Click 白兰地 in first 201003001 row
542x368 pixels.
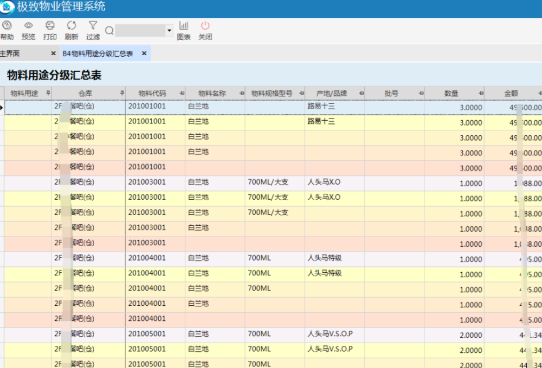pos(198,182)
